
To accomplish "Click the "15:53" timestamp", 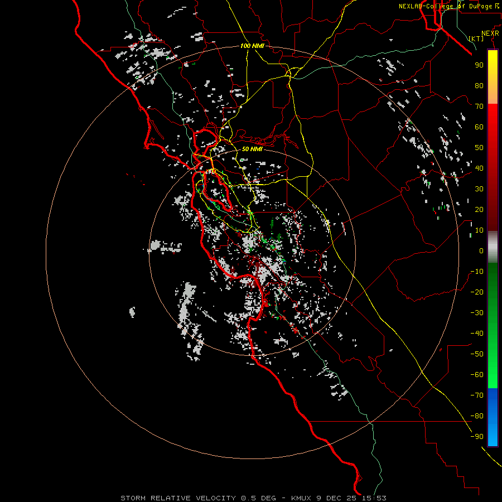I will click(374, 498).
